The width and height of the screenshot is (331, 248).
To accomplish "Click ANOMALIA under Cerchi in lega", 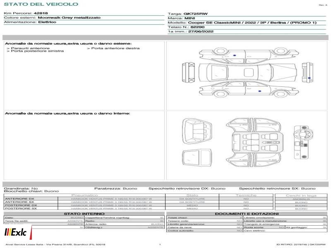I will coord(301,199).
